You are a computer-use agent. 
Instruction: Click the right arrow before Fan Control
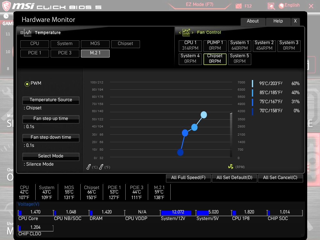pos(192,32)
